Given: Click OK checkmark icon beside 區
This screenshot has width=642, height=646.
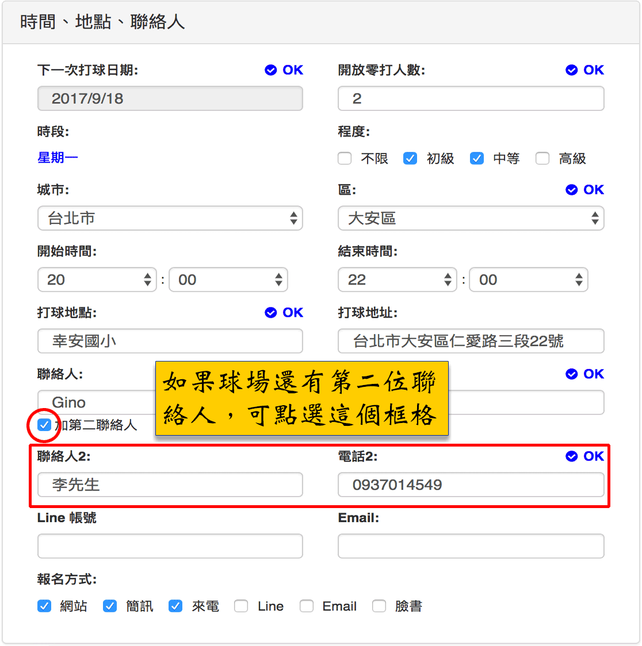Looking at the screenshot, I should coord(571,190).
